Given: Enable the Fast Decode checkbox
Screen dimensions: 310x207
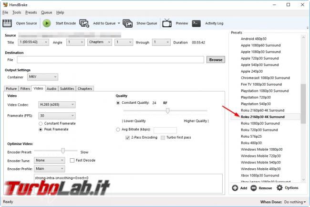Looking at the screenshot, I should pos(72,160).
